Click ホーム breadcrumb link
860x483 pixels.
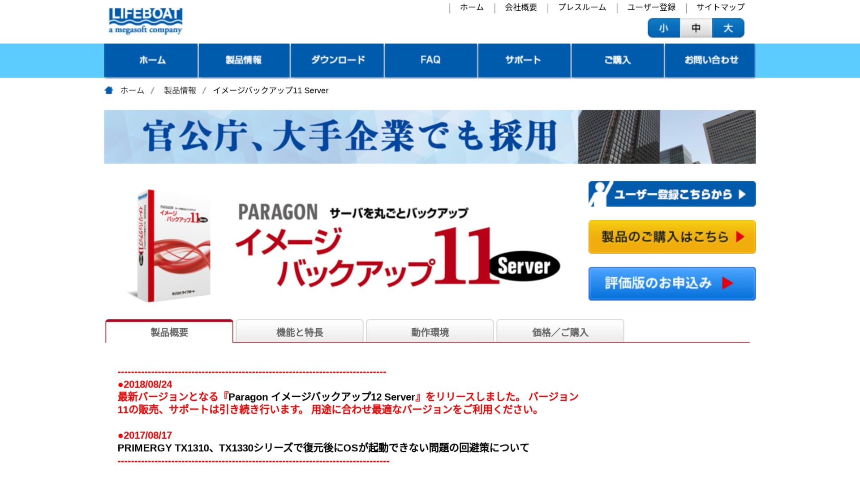pyautogui.click(x=132, y=90)
